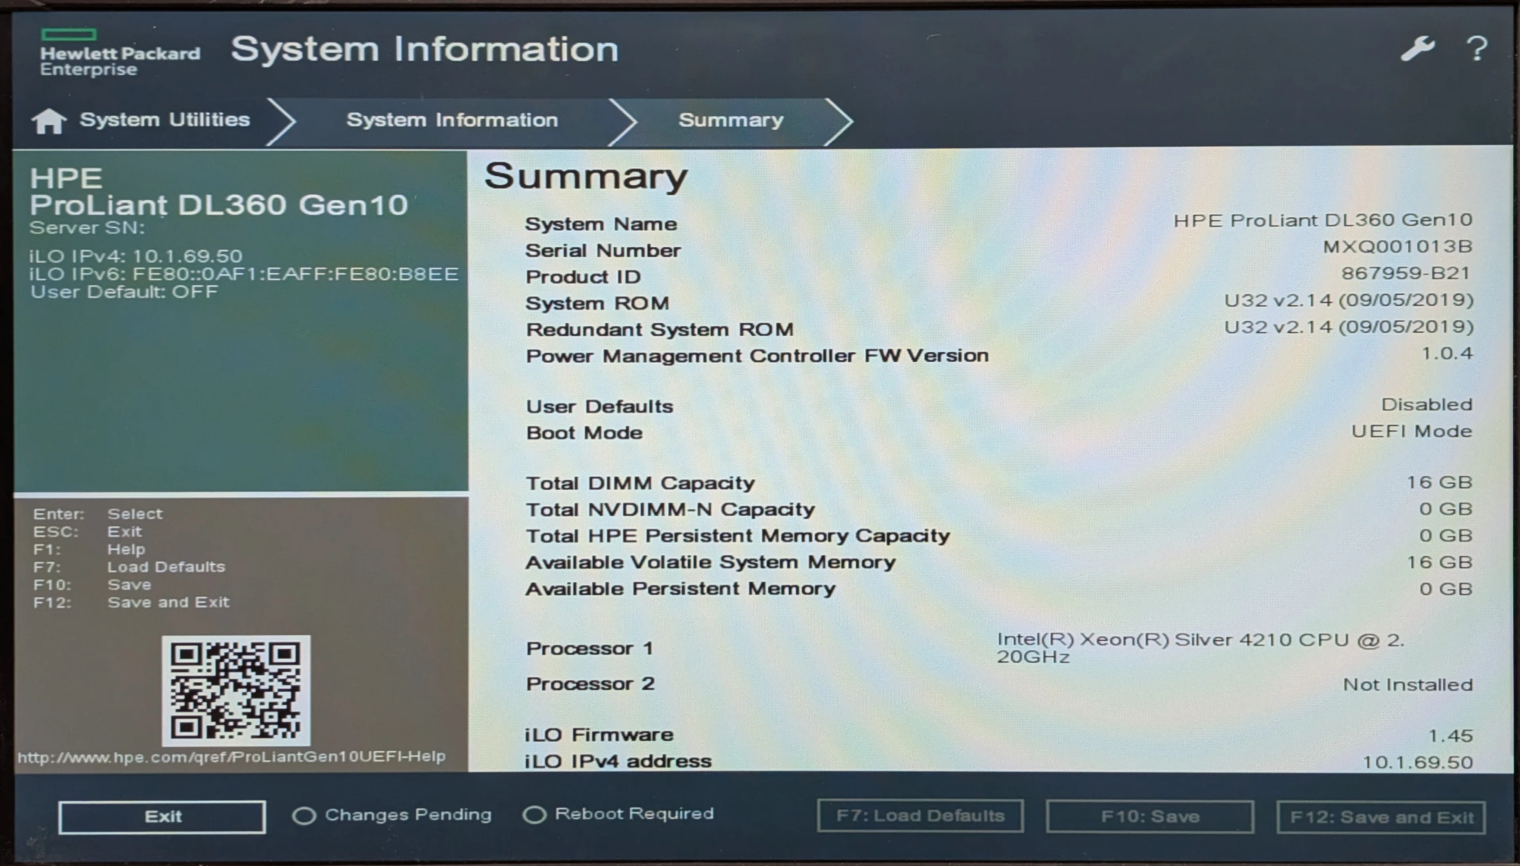Click the question mark help icon

point(1476,48)
